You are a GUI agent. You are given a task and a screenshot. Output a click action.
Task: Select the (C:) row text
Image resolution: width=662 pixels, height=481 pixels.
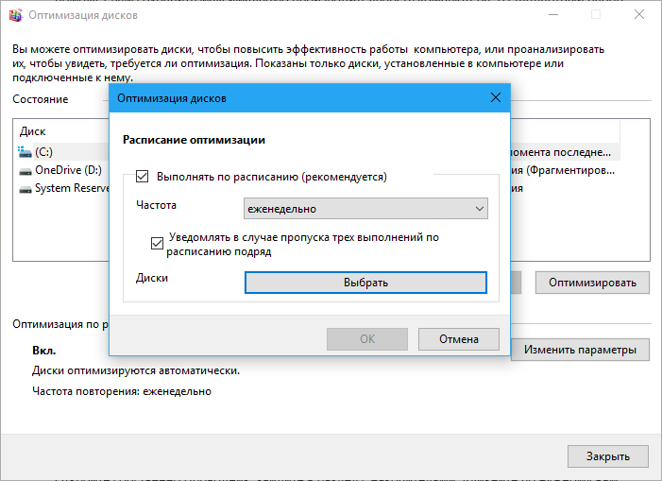(43, 152)
